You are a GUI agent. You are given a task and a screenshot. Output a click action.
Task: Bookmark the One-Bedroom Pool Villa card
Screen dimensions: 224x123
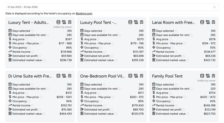click(141, 76)
